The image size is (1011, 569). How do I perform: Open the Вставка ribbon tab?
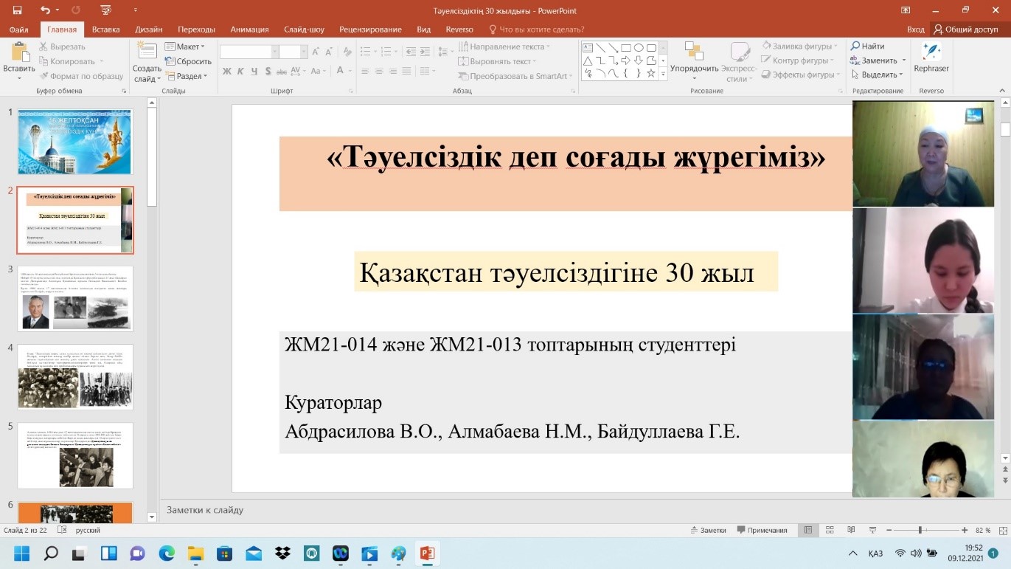pyautogui.click(x=105, y=30)
